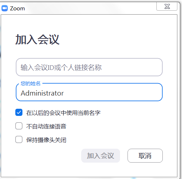Click the 取消 button
182x179 pixels.
[x=145, y=155]
